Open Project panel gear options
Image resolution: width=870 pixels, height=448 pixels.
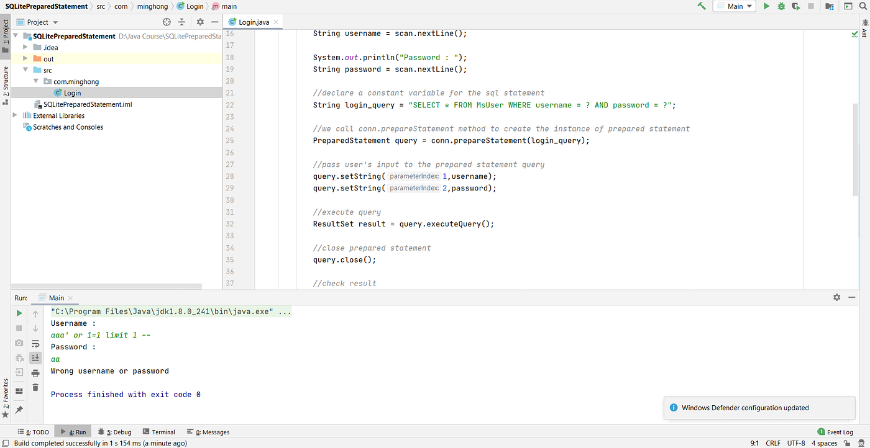(200, 22)
